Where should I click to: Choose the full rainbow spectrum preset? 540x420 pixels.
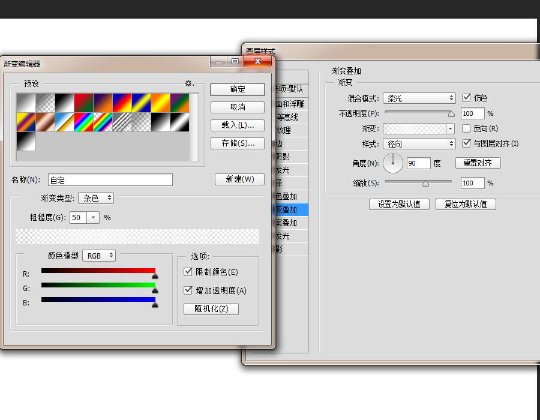[x=83, y=122]
